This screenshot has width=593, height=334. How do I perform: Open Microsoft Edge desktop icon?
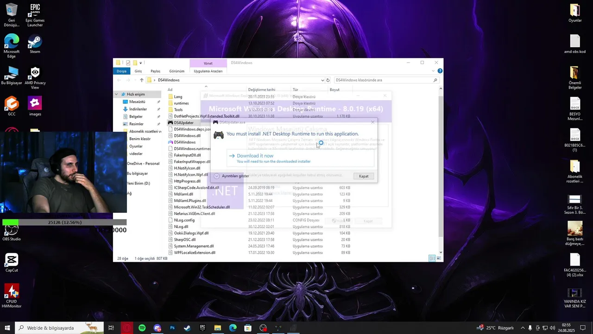click(12, 46)
